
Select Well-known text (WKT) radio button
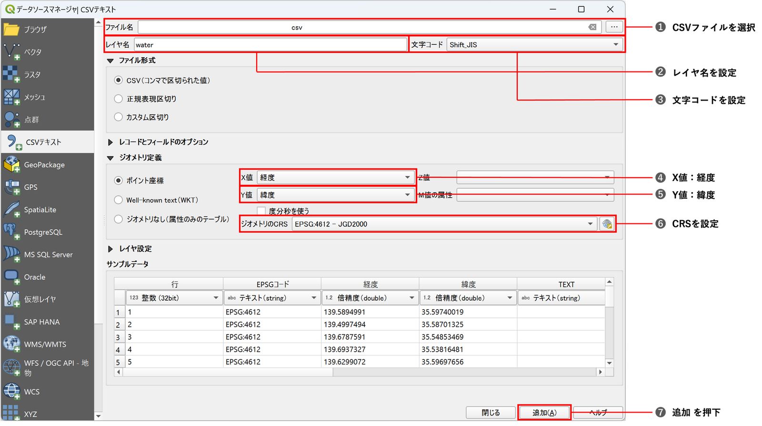click(x=119, y=200)
